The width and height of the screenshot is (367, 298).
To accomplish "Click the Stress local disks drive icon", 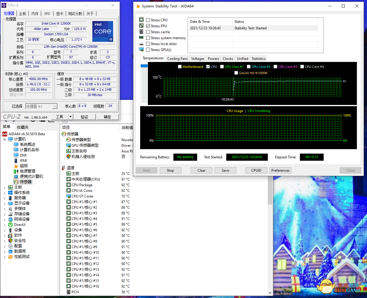I will (x=141, y=44).
